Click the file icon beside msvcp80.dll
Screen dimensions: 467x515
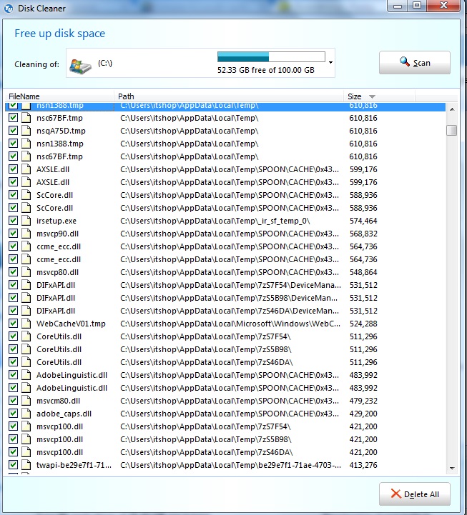coord(26,272)
